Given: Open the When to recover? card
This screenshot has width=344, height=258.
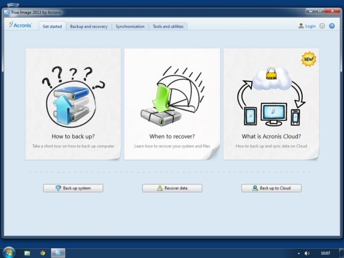Looking at the screenshot, I should pos(172,104).
